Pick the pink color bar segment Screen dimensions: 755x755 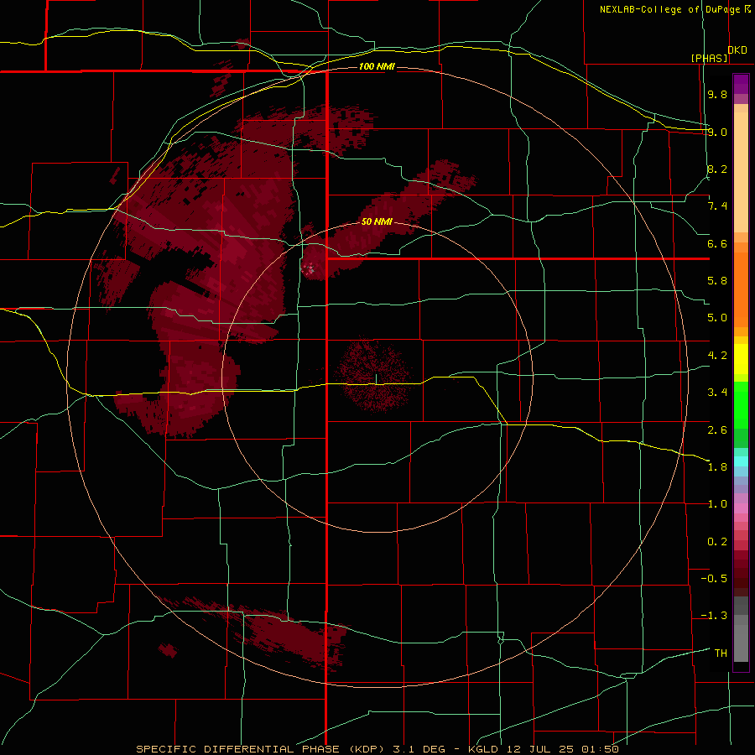(x=741, y=508)
